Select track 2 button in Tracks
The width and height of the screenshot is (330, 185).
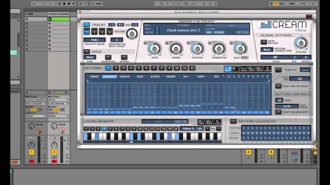point(94,32)
